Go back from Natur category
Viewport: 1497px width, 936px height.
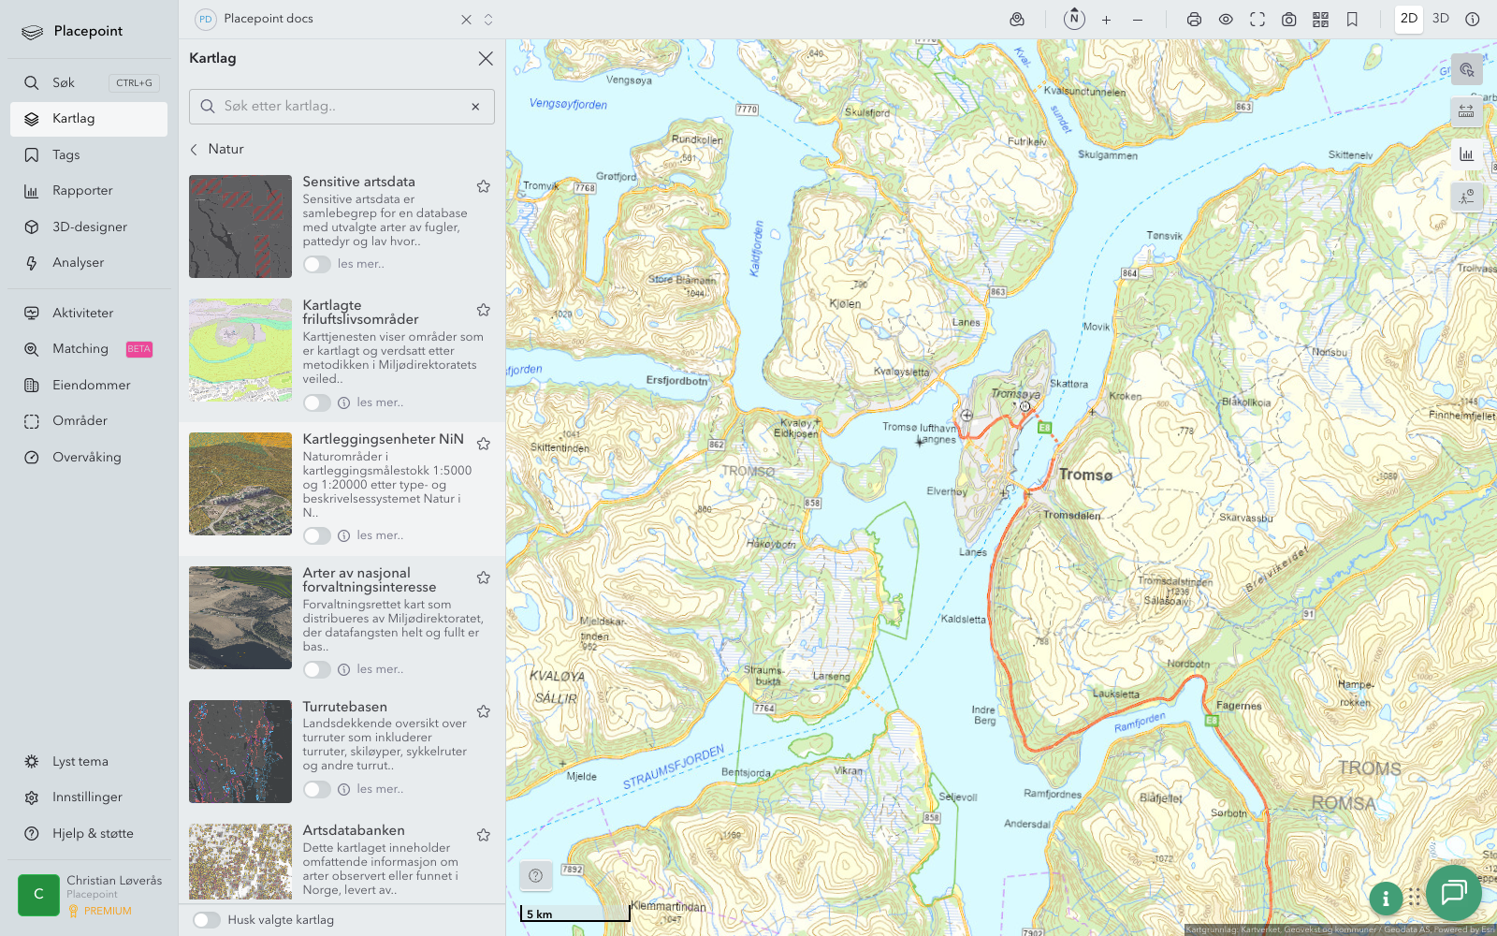tap(195, 150)
